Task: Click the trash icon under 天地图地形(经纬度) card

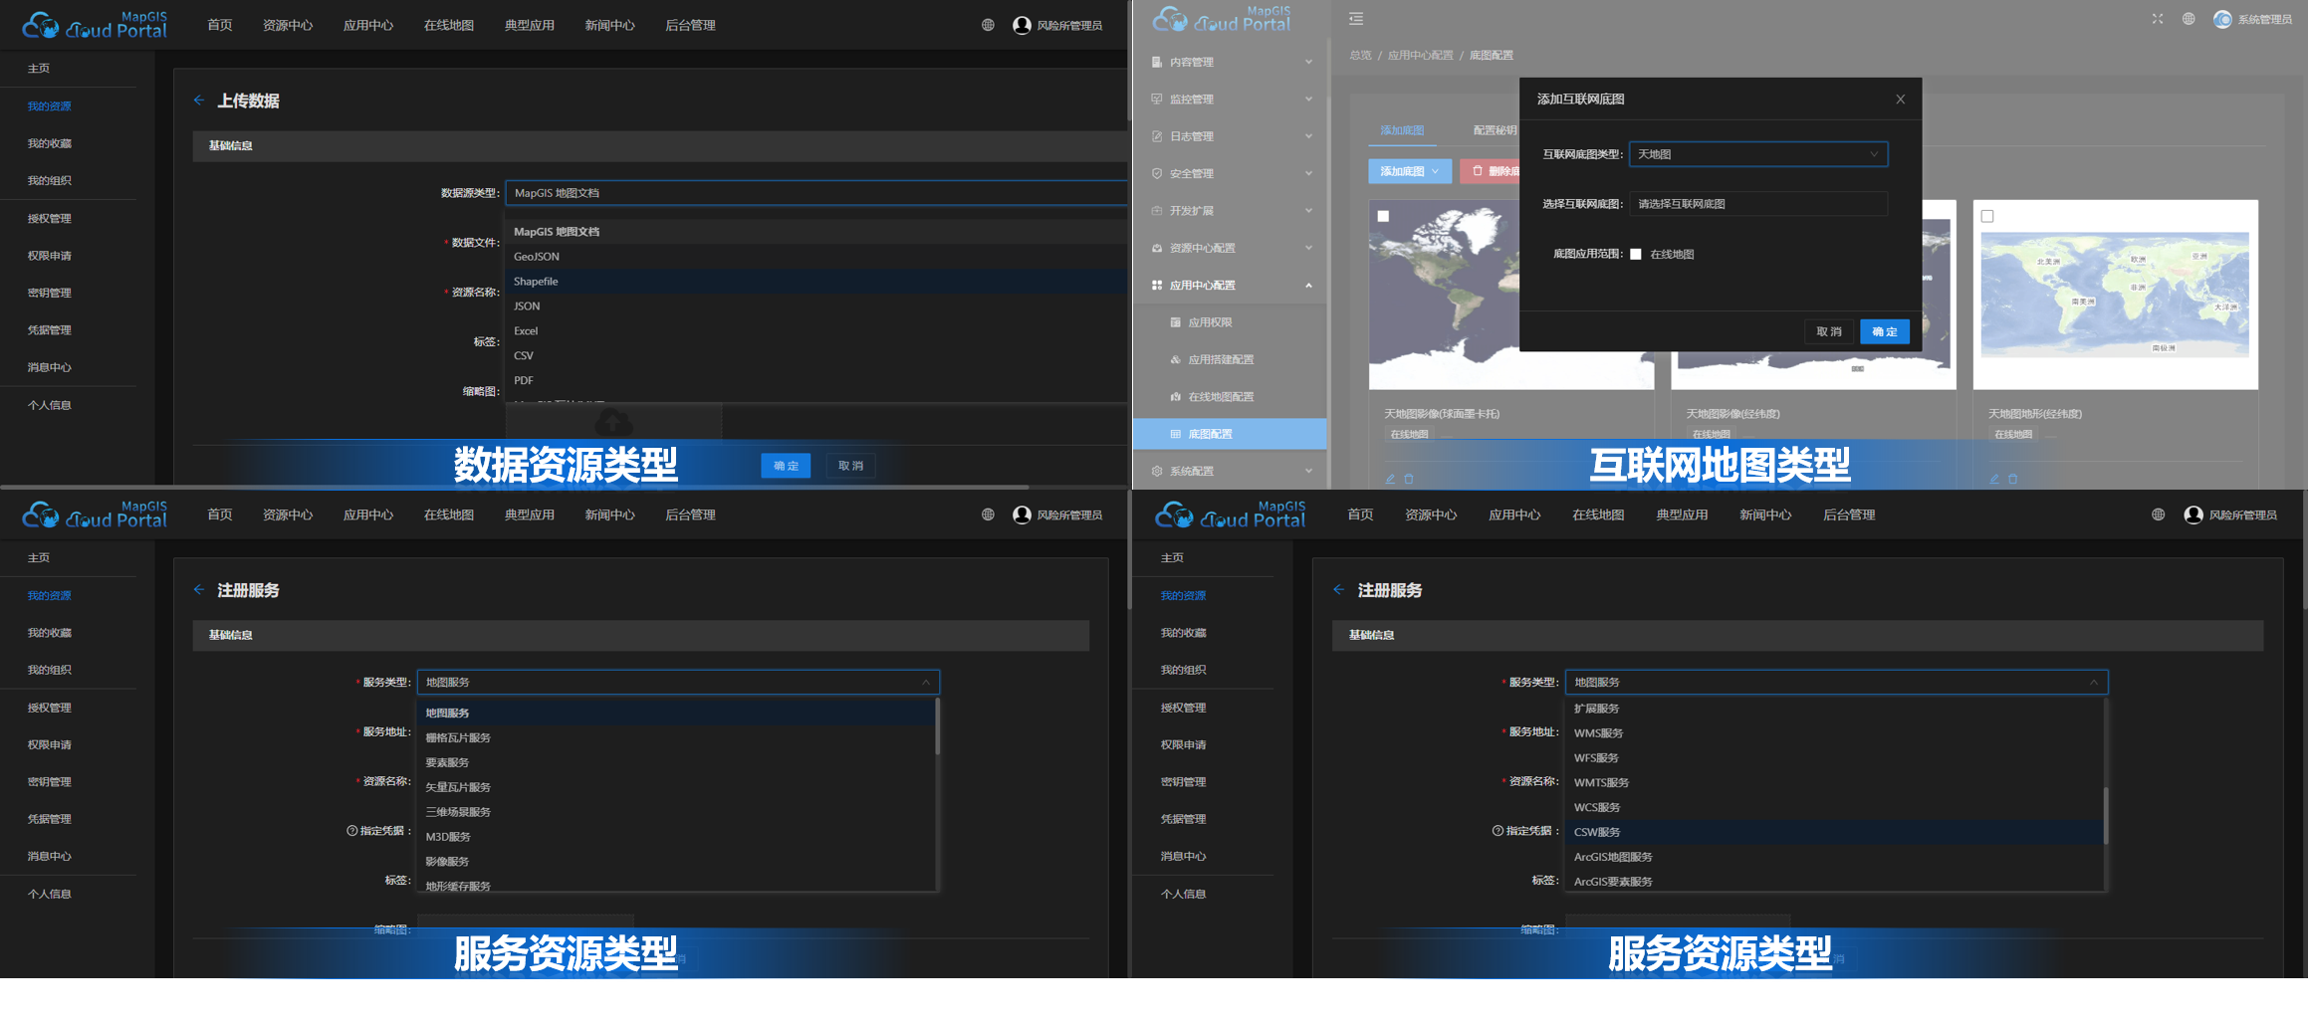Action: coord(2012,479)
